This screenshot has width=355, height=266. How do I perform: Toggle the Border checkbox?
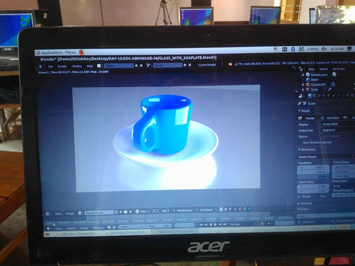point(299,196)
